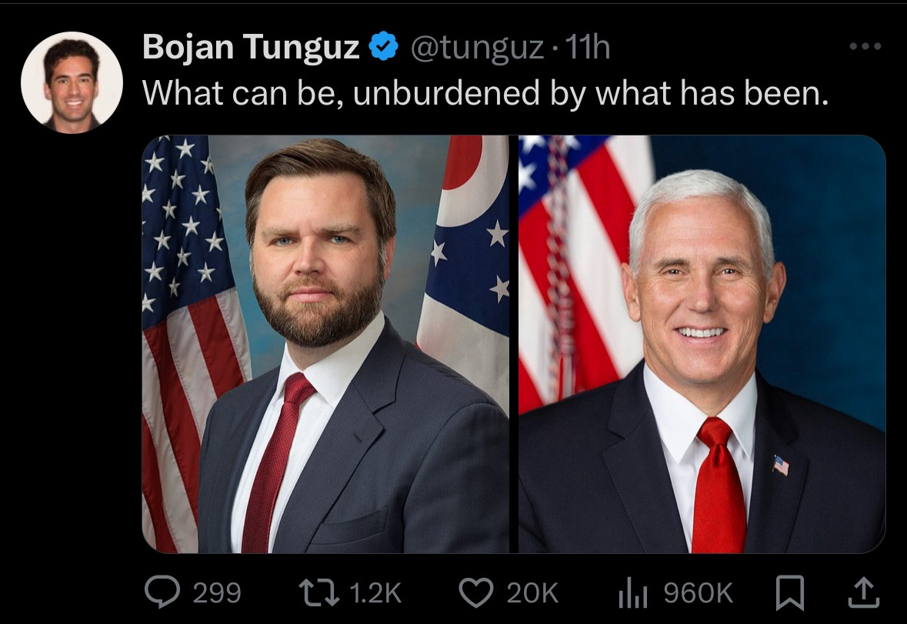Image resolution: width=907 pixels, height=624 pixels.
Task: Open the share upload arrow icon
Action: (864, 592)
